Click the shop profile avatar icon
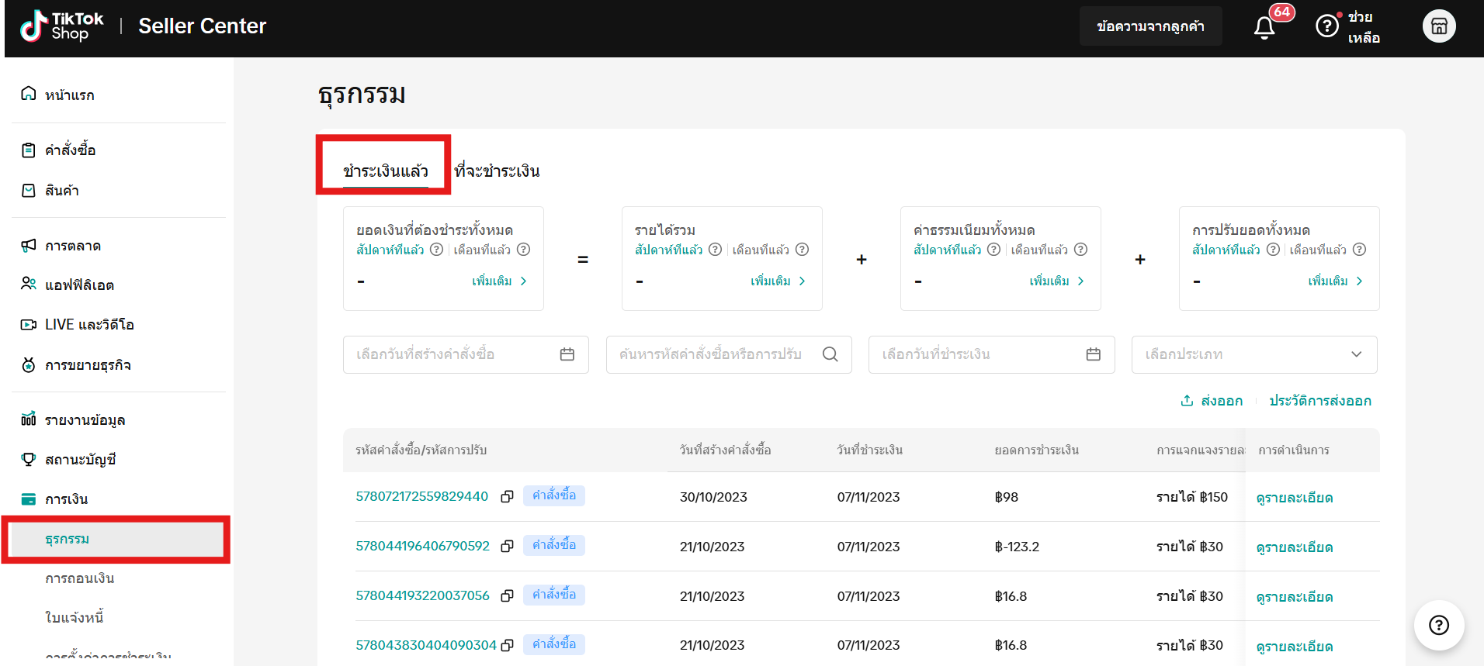The width and height of the screenshot is (1484, 666). pyautogui.click(x=1438, y=26)
